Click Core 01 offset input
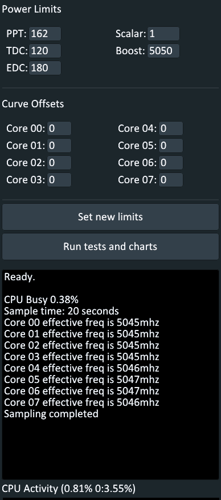 coord(59,146)
